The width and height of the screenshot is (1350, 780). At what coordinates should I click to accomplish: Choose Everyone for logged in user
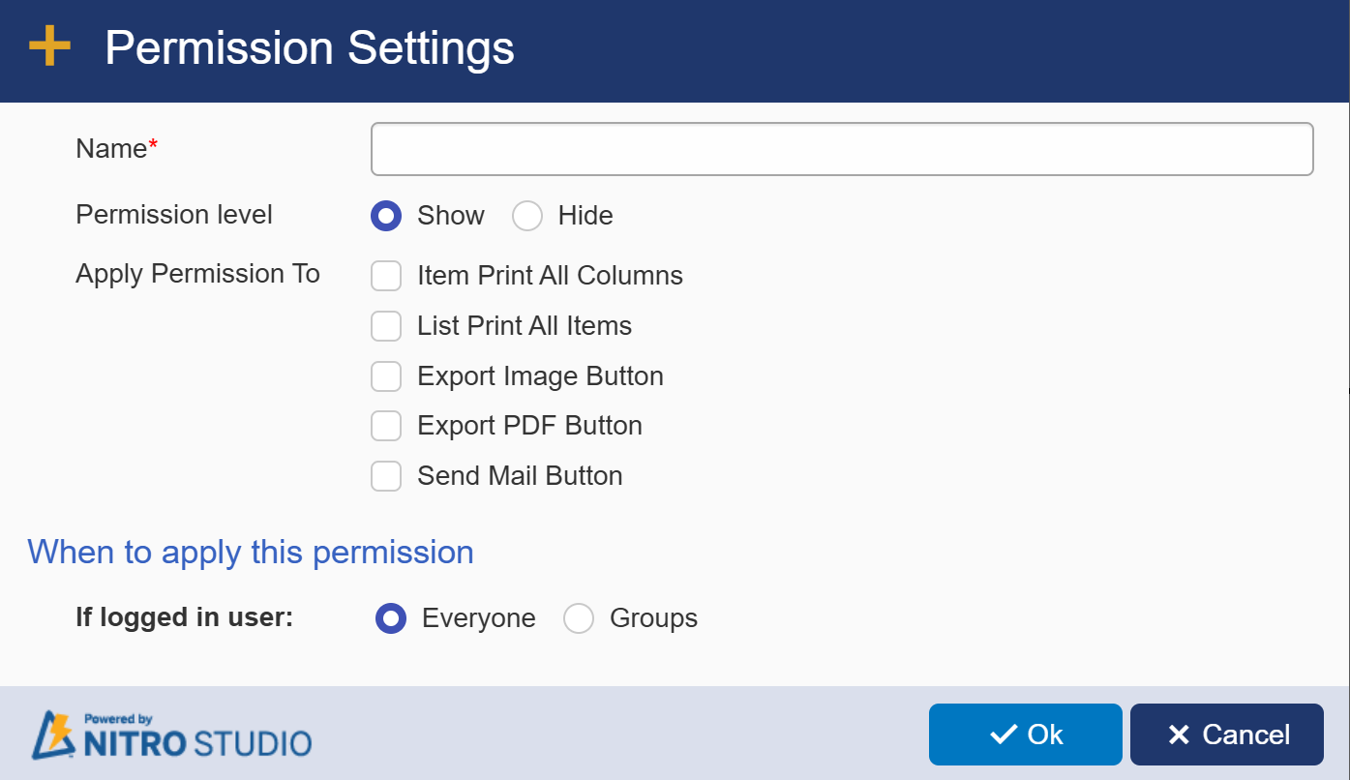[391, 618]
